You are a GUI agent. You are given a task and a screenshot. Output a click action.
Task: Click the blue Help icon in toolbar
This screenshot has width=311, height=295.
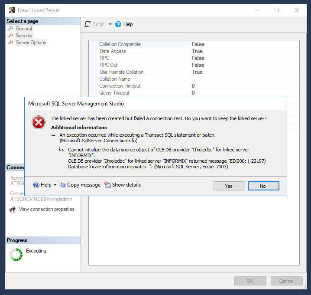pos(119,24)
